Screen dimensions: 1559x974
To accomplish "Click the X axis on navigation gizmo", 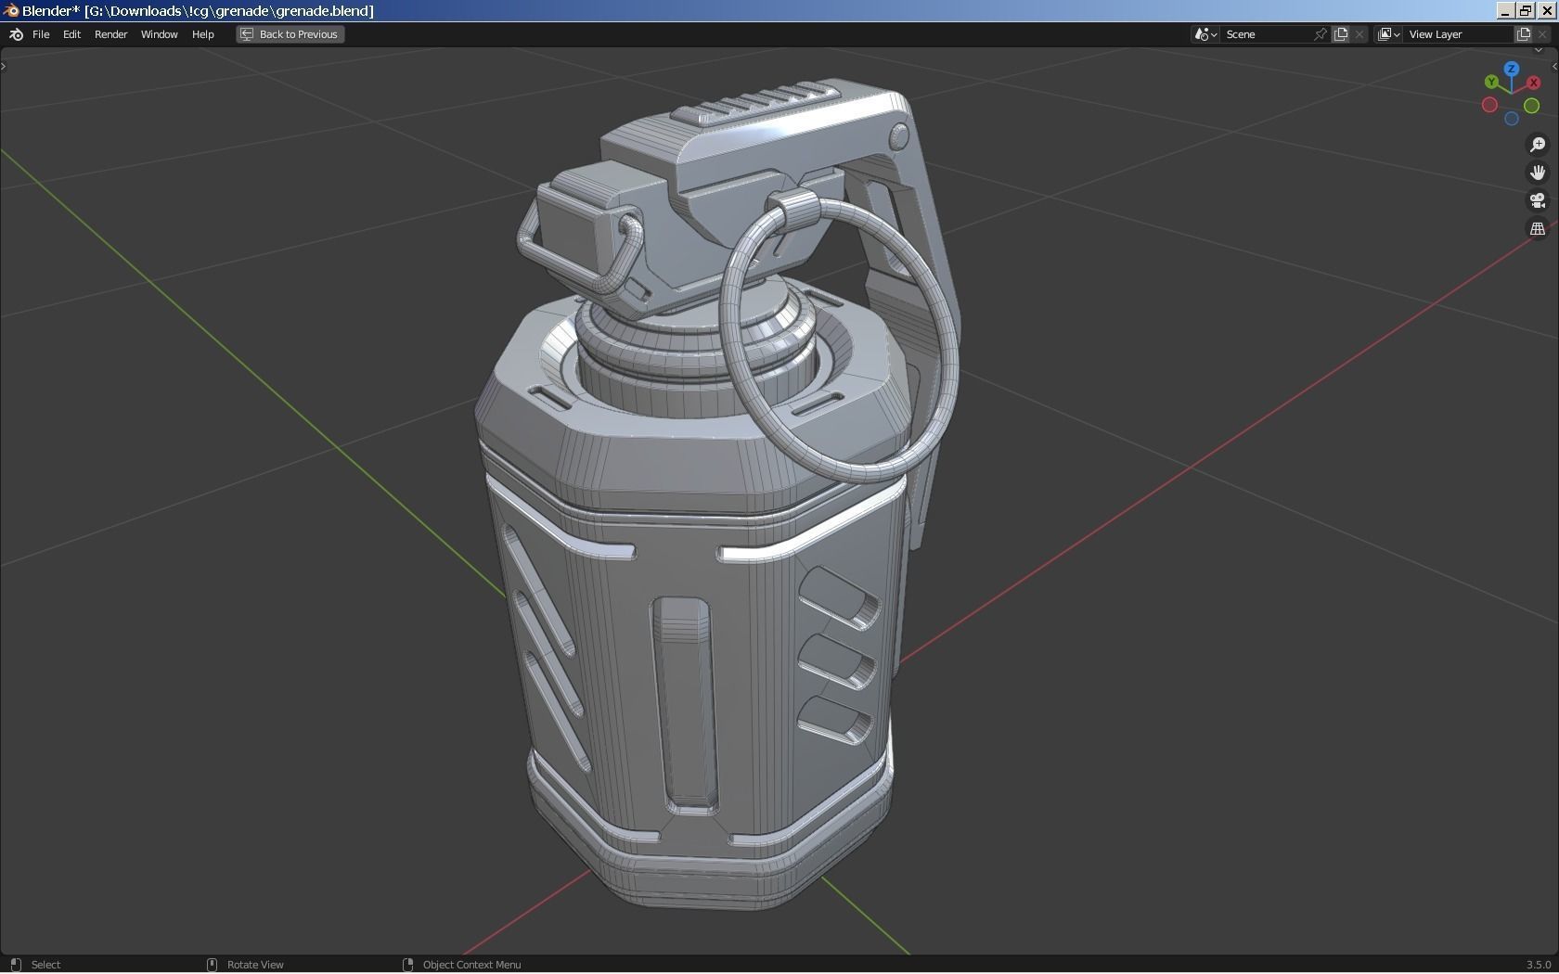I will click(x=1534, y=83).
